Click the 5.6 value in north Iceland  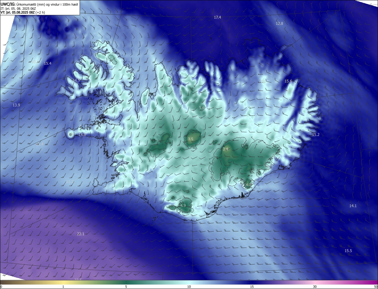pyautogui.click(x=202, y=108)
